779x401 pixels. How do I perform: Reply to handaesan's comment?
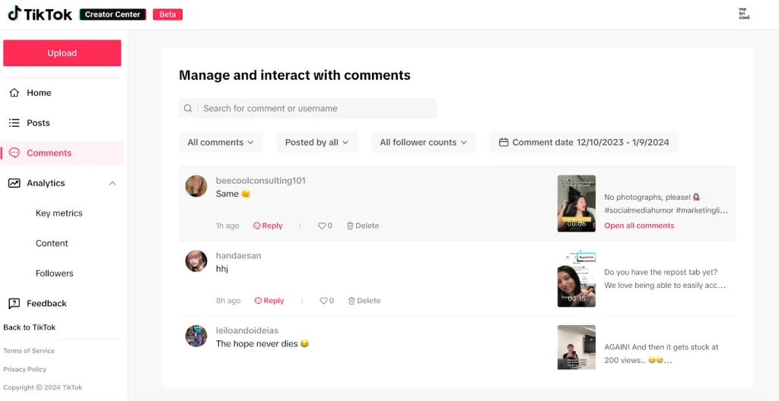pos(269,301)
